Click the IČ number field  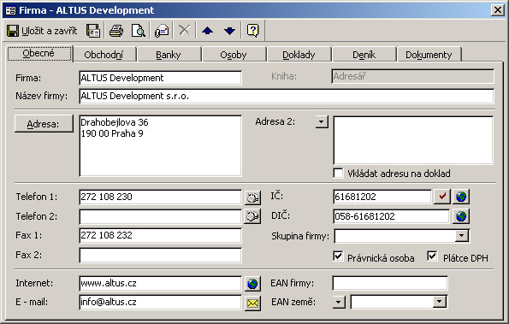(x=382, y=197)
